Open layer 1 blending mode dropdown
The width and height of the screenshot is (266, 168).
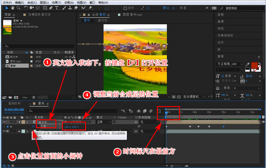click(x=104, y=122)
